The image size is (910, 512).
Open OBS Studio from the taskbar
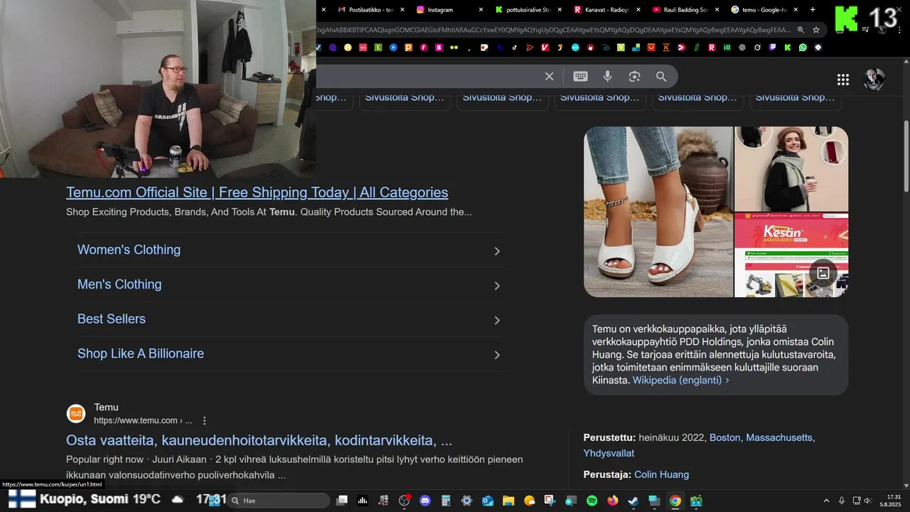coord(405,501)
